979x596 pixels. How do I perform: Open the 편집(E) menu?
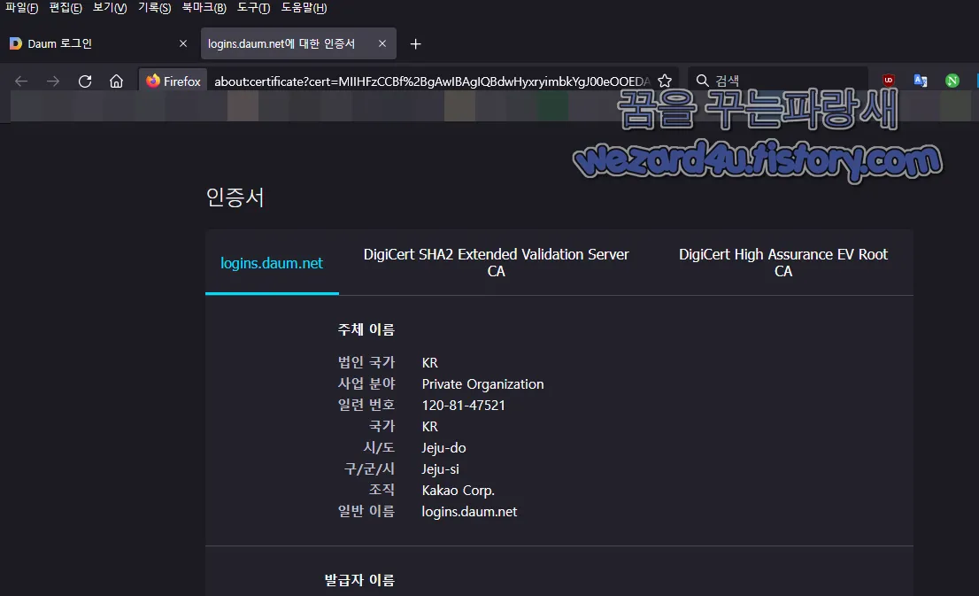pos(66,7)
